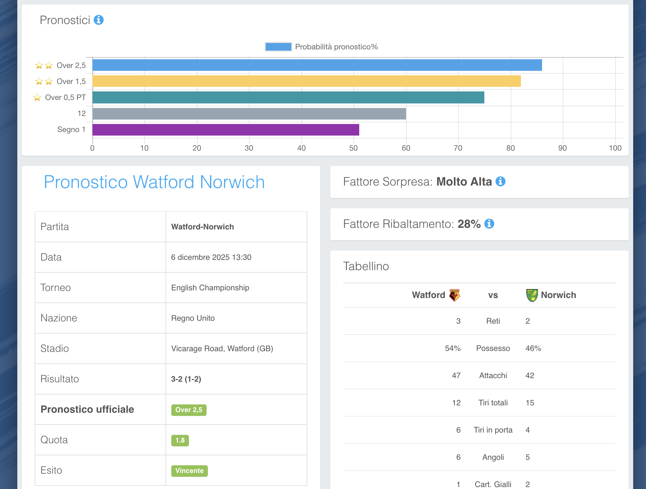
Task: Click the Pronostico Watford Norwich heading
Action: [154, 182]
